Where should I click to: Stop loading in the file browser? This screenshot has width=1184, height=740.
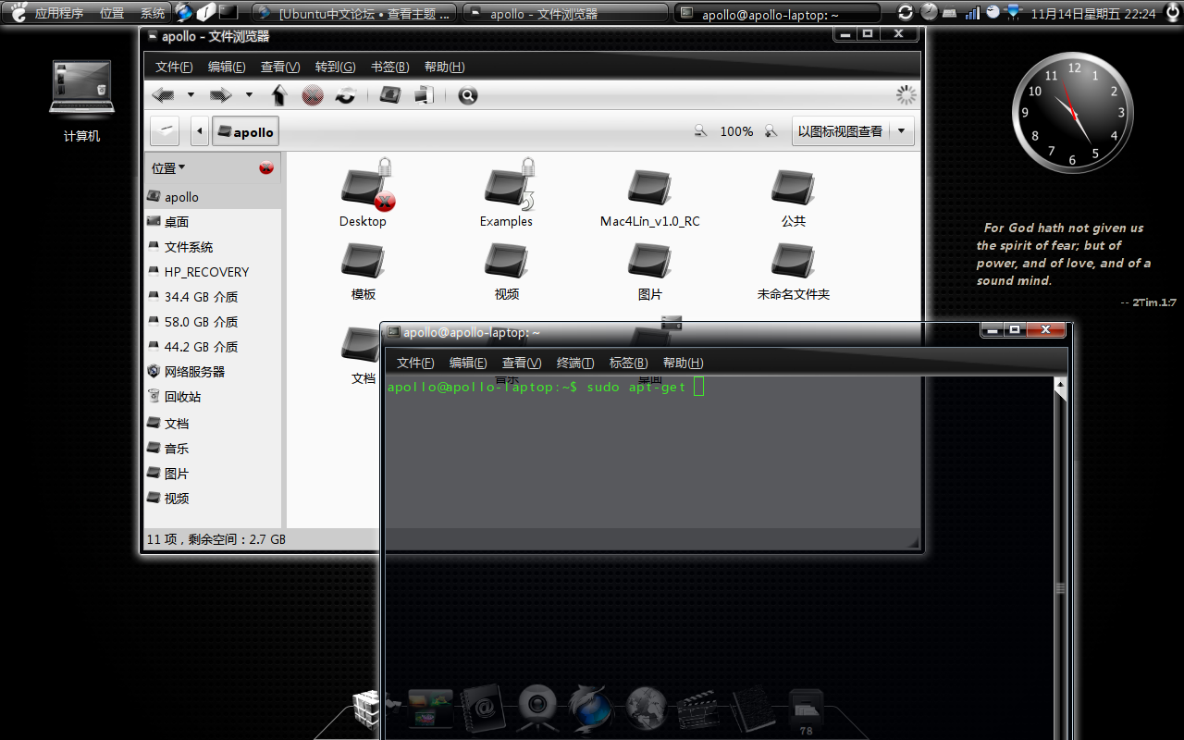click(313, 95)
